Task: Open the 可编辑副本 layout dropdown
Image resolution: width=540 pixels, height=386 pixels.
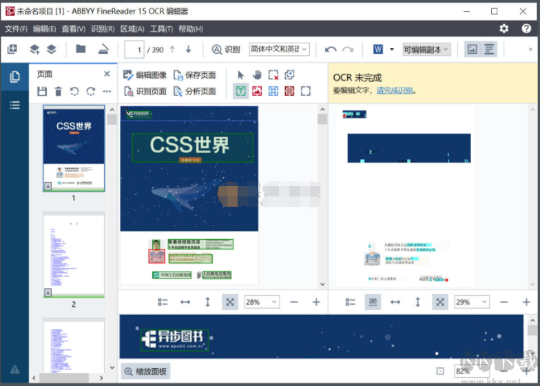Action: [x=427, y=50]
